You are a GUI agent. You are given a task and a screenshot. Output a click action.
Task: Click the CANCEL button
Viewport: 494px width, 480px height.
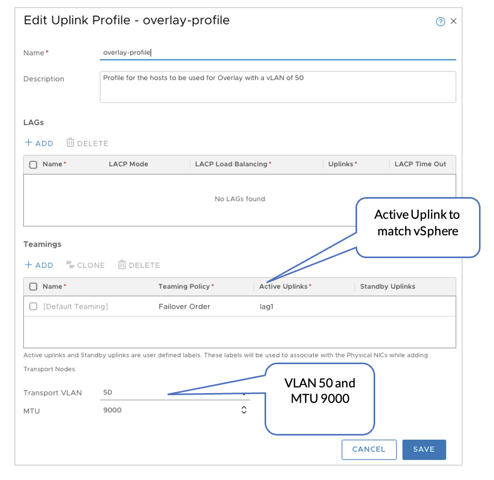pos(368,449)
